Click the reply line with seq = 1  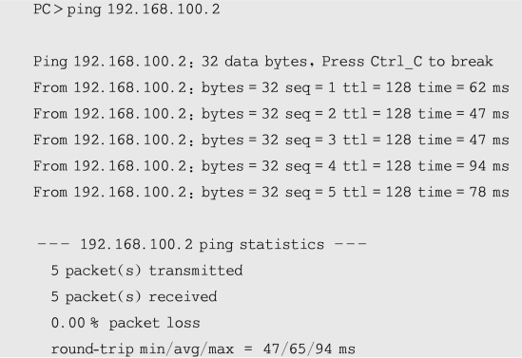point(271,88)
